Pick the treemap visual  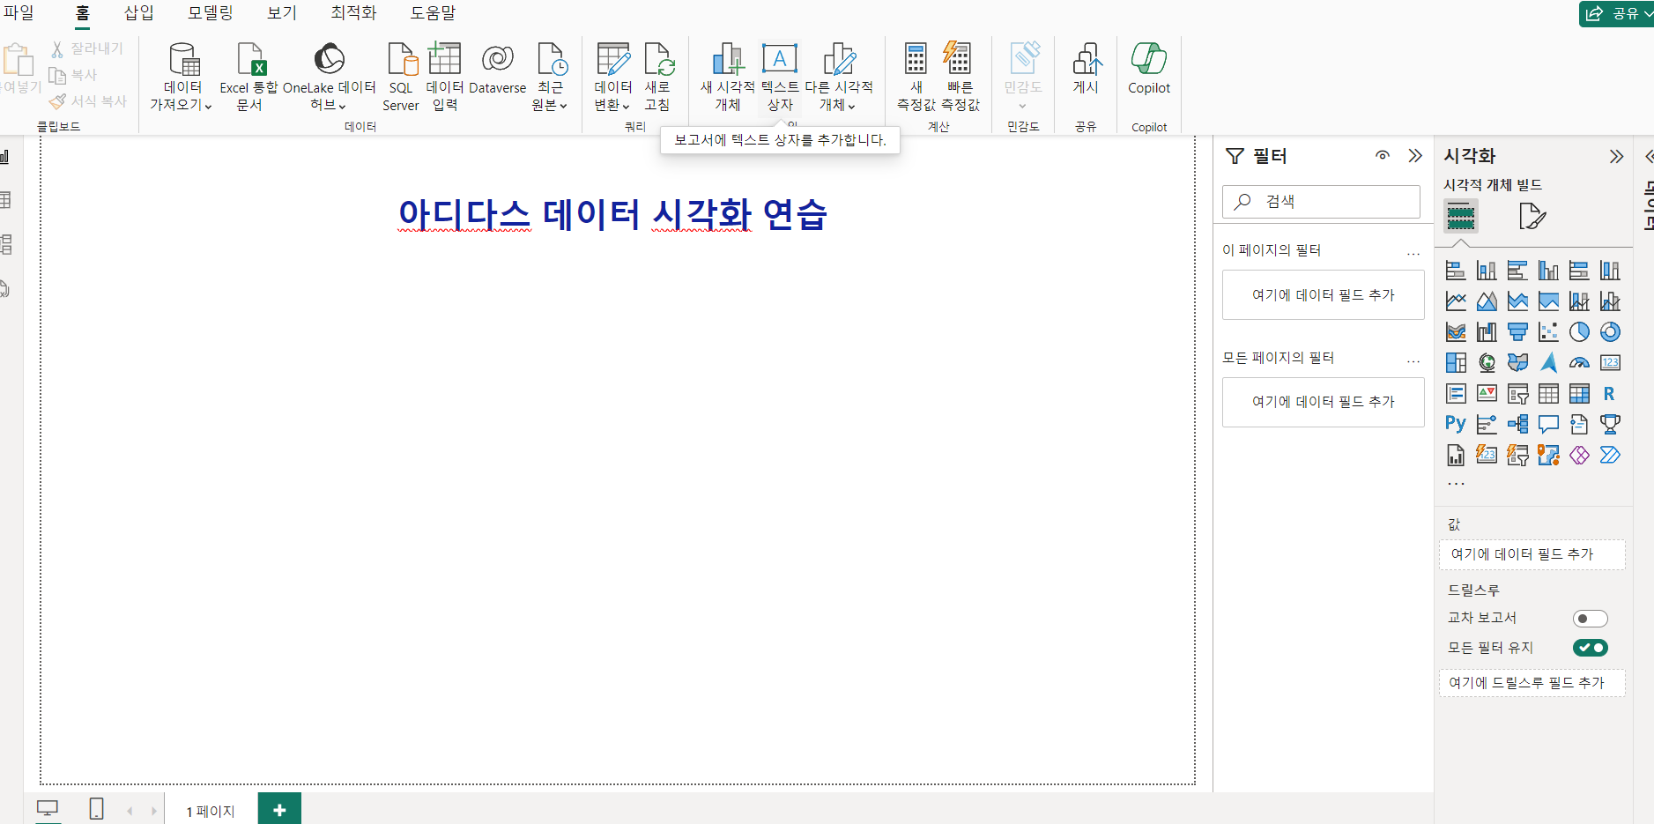pyautogui.click(x=1456, y=363)
